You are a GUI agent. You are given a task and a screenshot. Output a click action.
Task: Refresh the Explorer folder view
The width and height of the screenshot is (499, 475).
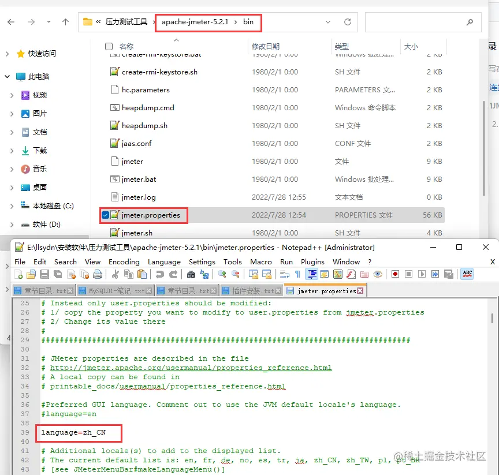coord(348,22)
